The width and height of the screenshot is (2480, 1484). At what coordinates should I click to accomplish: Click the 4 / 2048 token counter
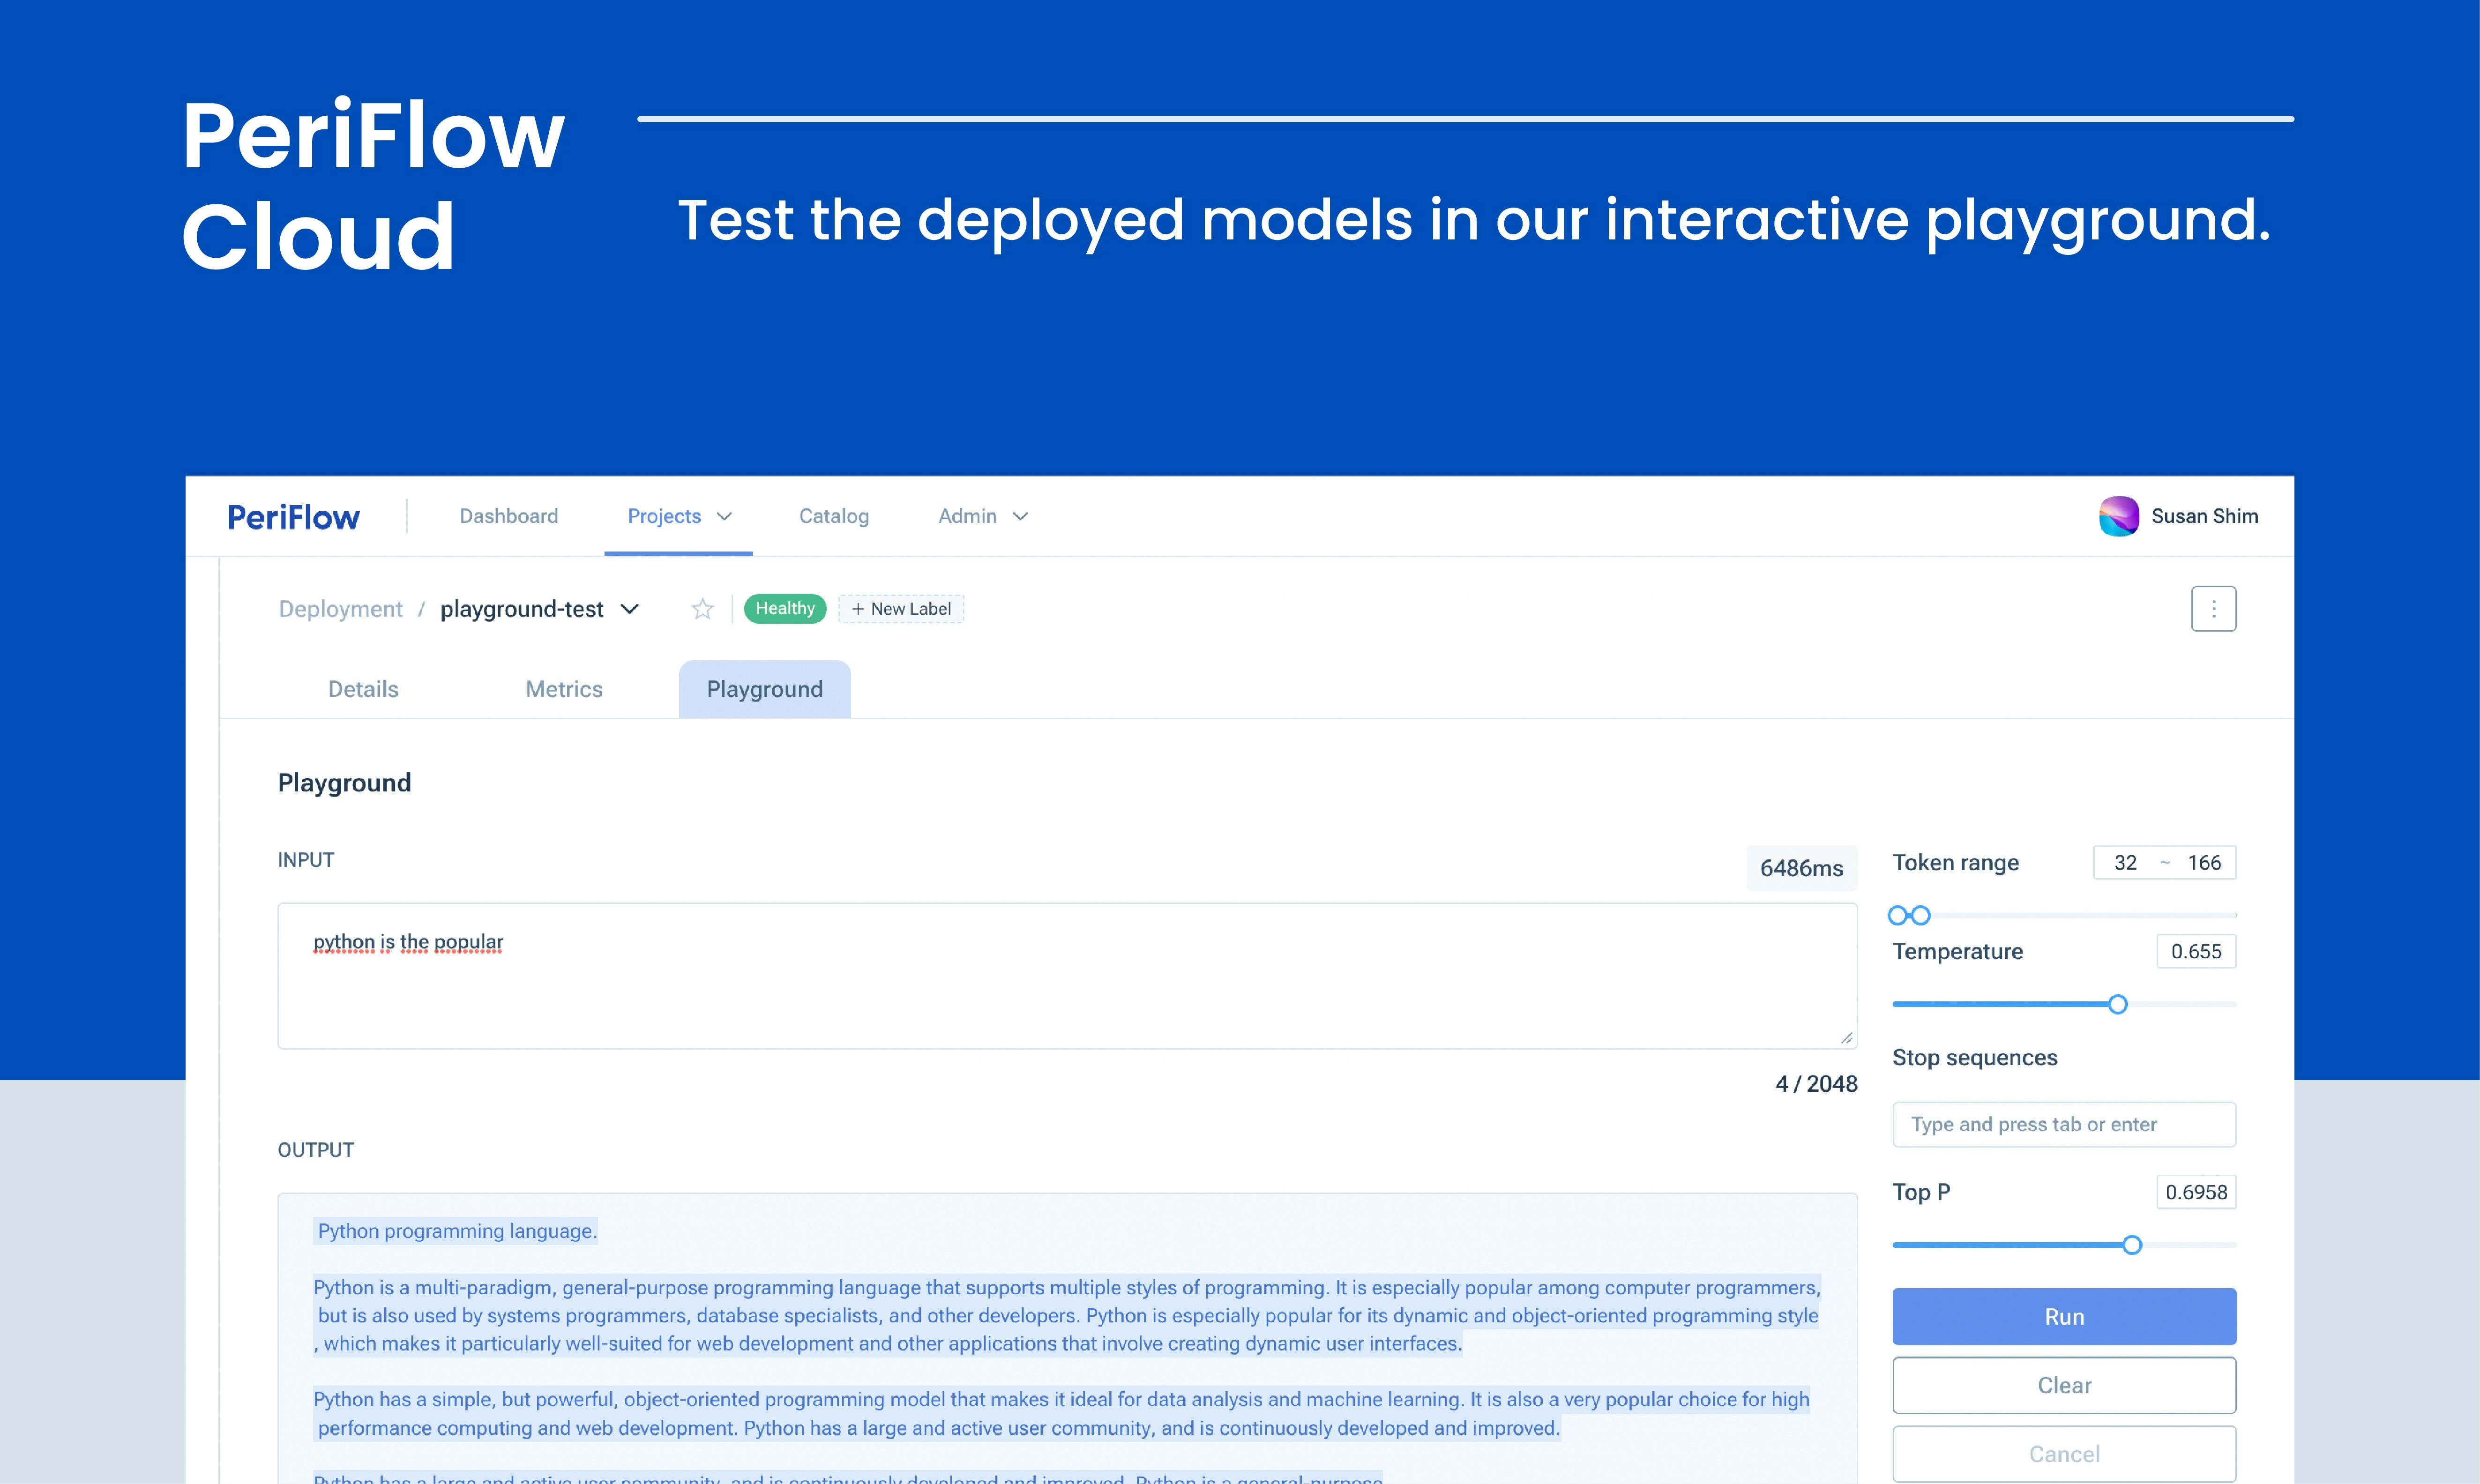[x=1816, y=1084]
